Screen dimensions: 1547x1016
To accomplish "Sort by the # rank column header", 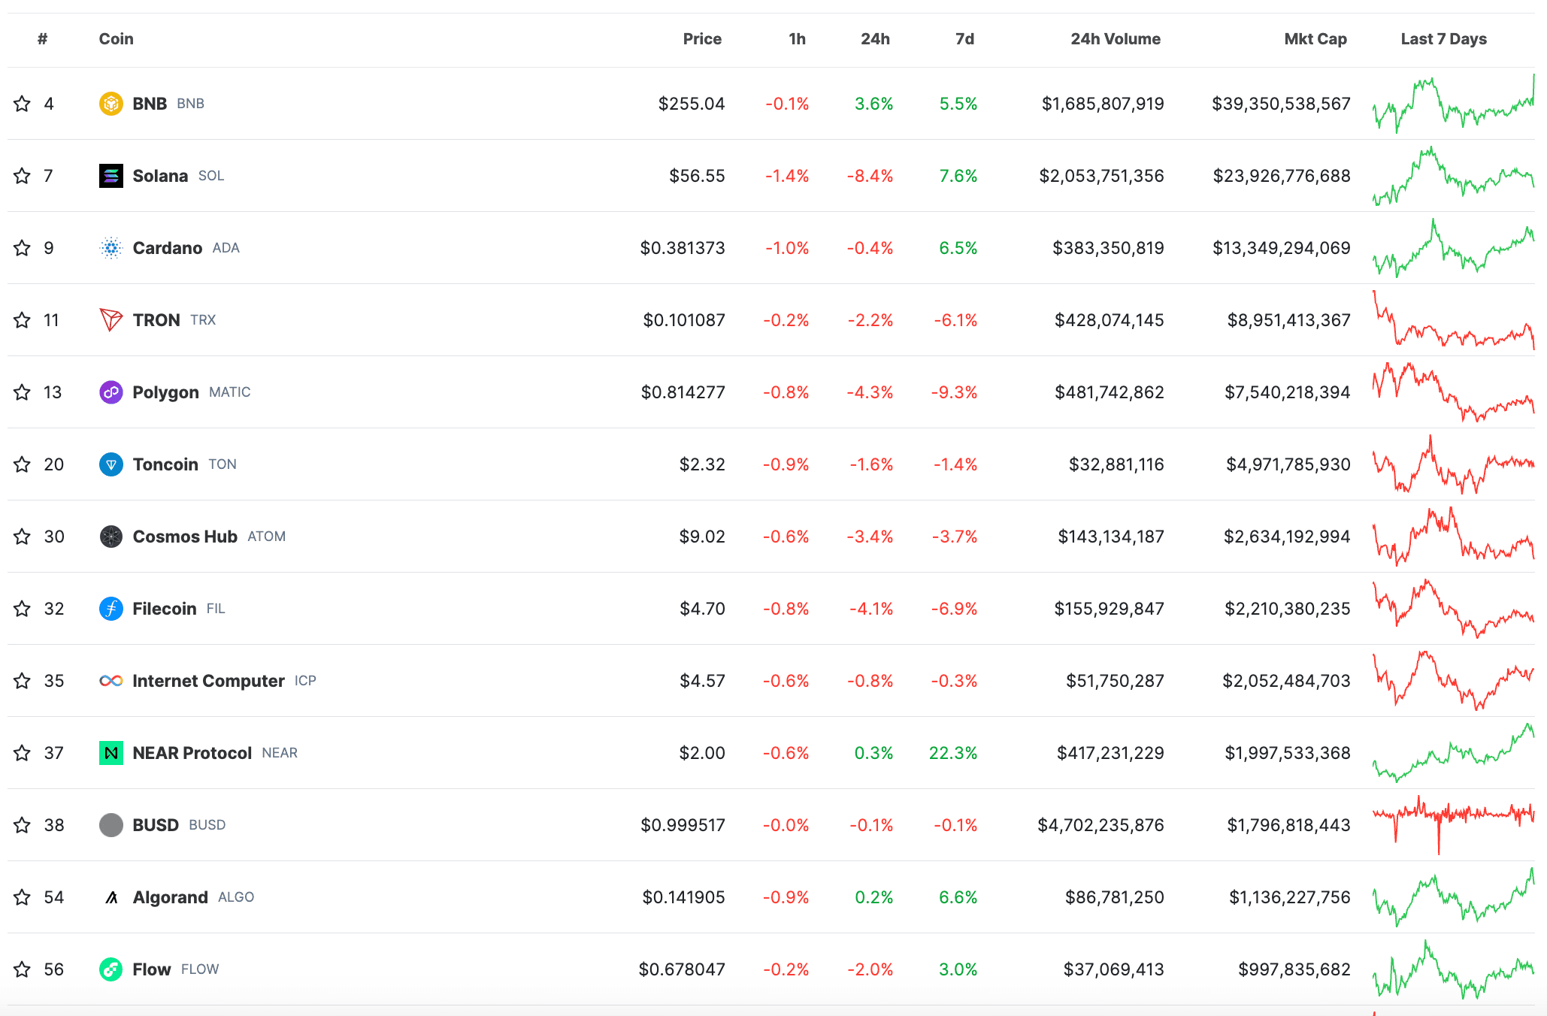I will (x=42, y=39).
